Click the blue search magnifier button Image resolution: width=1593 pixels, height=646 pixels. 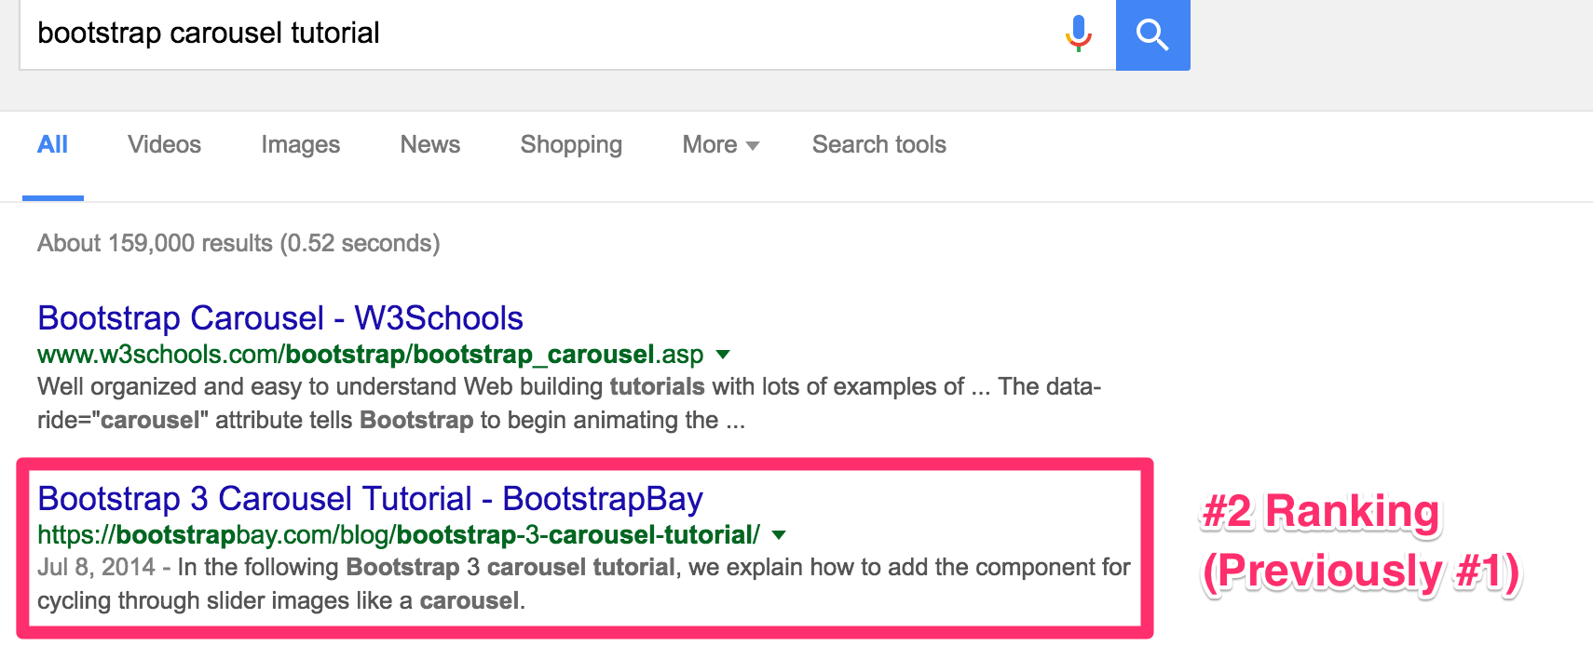[1153, 34]
